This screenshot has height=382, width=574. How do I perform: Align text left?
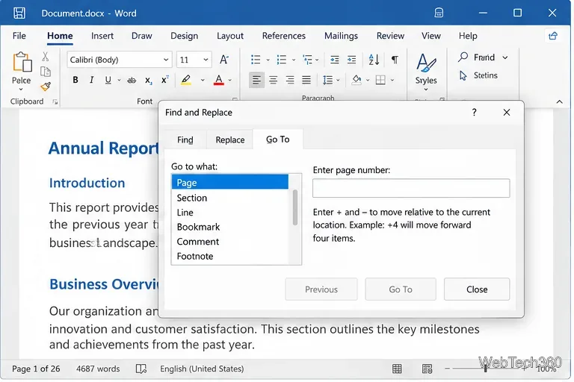click(x=256, y=80)
